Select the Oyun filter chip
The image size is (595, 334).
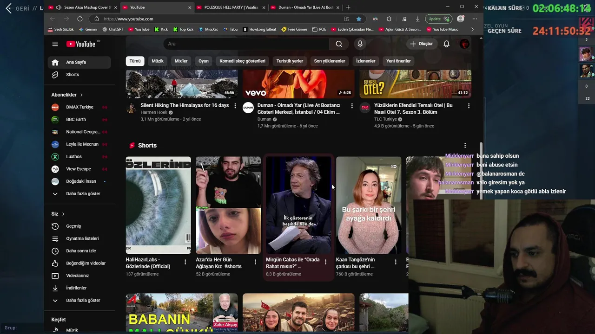tap(204, 61)
